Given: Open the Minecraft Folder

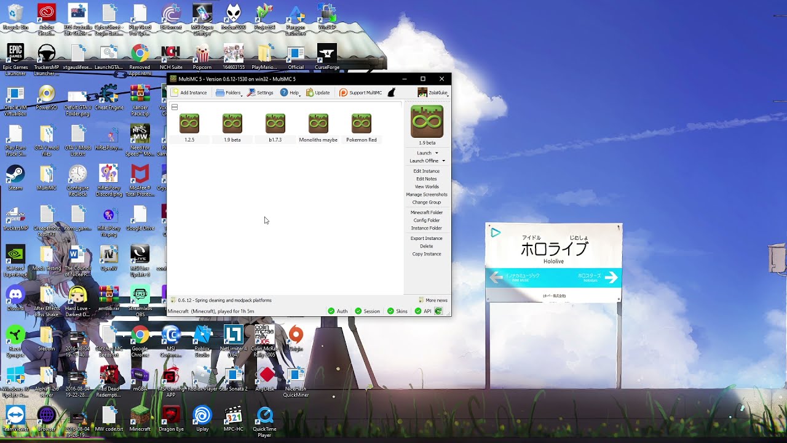Looking at the screenshot, I should 427,212.
